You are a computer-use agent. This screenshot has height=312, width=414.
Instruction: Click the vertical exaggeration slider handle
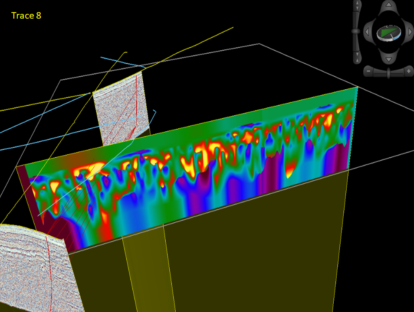pos(356,31)
